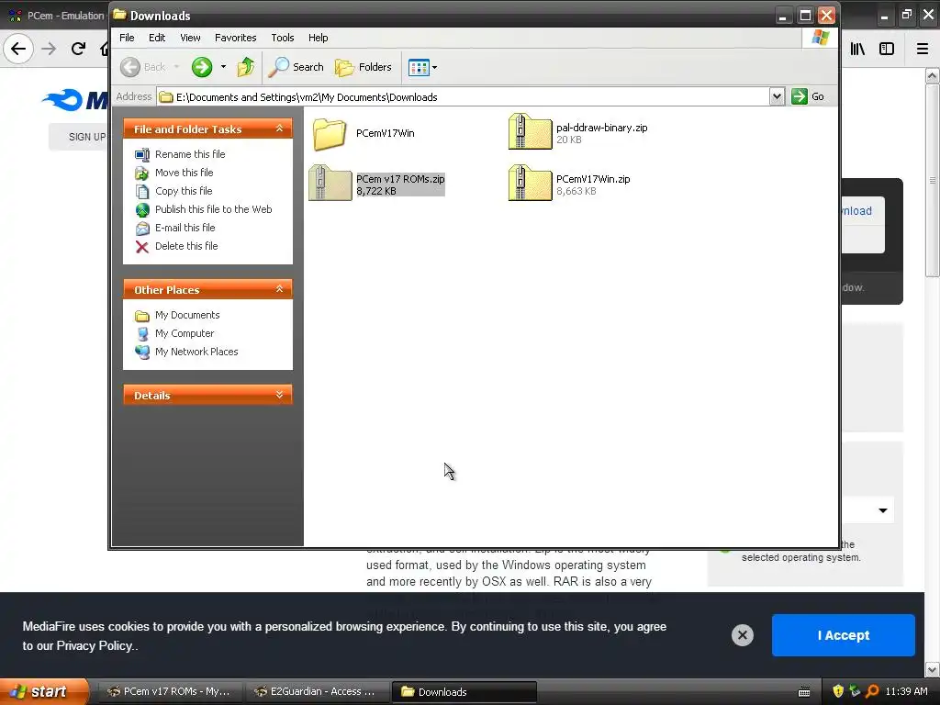The height and width of the screenshot is (705, 940).
Task: Dismiss cookie banner with X button
Action: (x=742, y=635)
